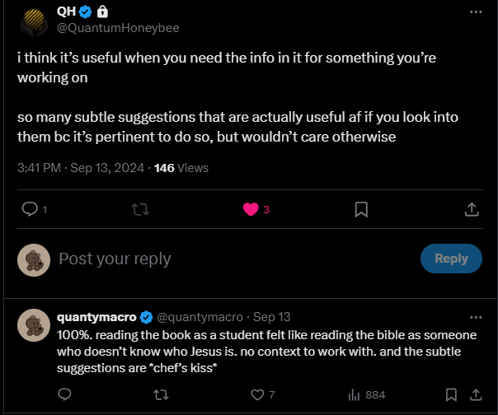Open QH's striped profile avatar
Screen dimensions: 498x415
[34, 22]
